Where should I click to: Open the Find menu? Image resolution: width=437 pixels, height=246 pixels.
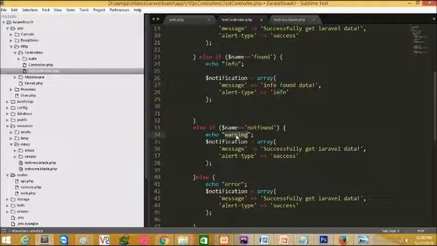coord(46,10)
